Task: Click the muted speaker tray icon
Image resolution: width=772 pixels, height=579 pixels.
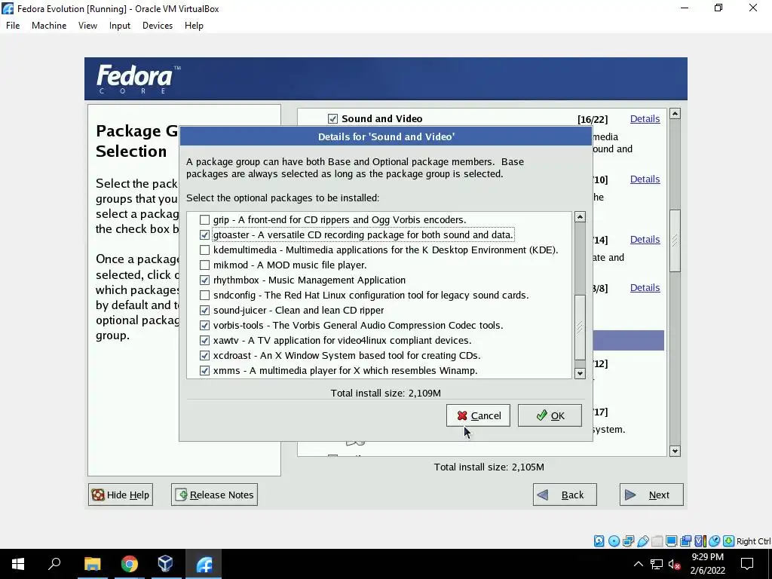Action: 675,564
